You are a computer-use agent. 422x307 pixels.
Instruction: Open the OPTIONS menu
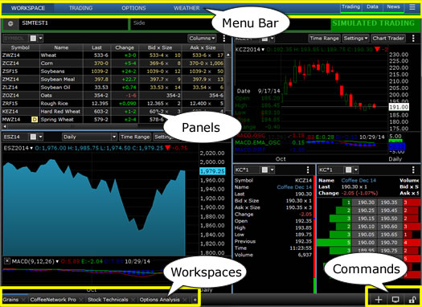[133, 8]
